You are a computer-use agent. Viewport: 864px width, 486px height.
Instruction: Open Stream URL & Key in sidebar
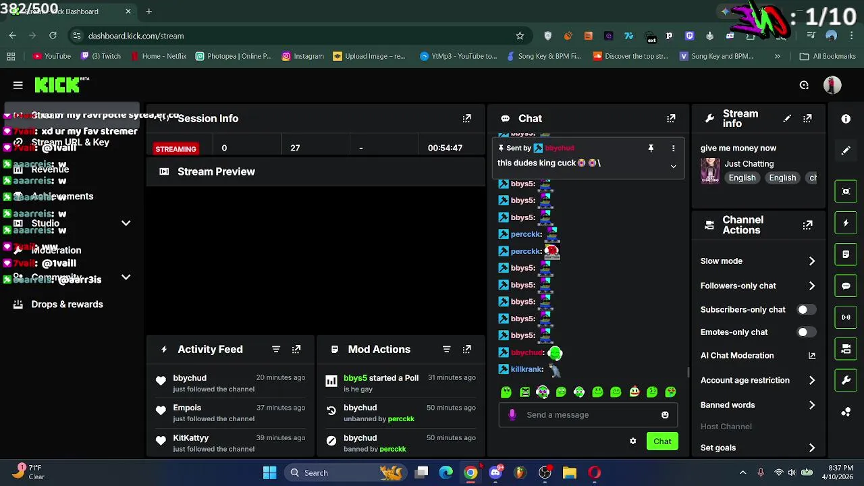tap(72, 142)
